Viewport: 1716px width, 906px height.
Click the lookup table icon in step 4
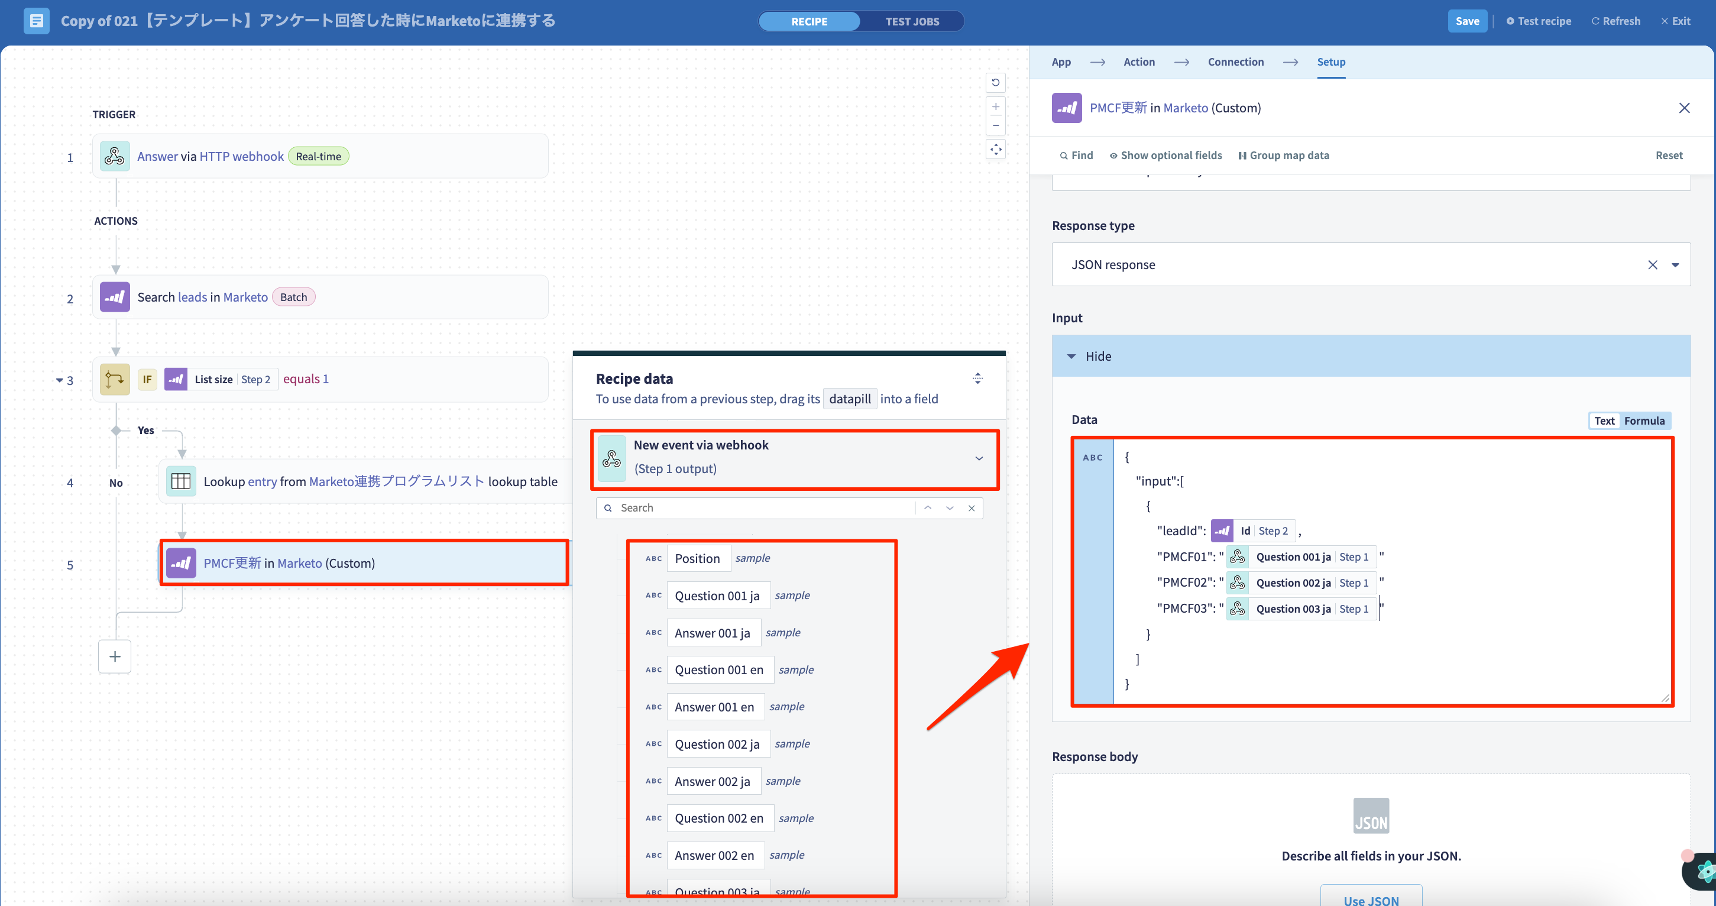[x=180, y=481]
